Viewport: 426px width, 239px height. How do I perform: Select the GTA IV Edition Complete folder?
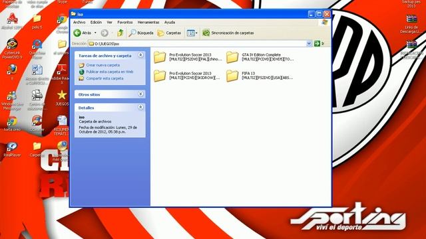click(260, 57)
